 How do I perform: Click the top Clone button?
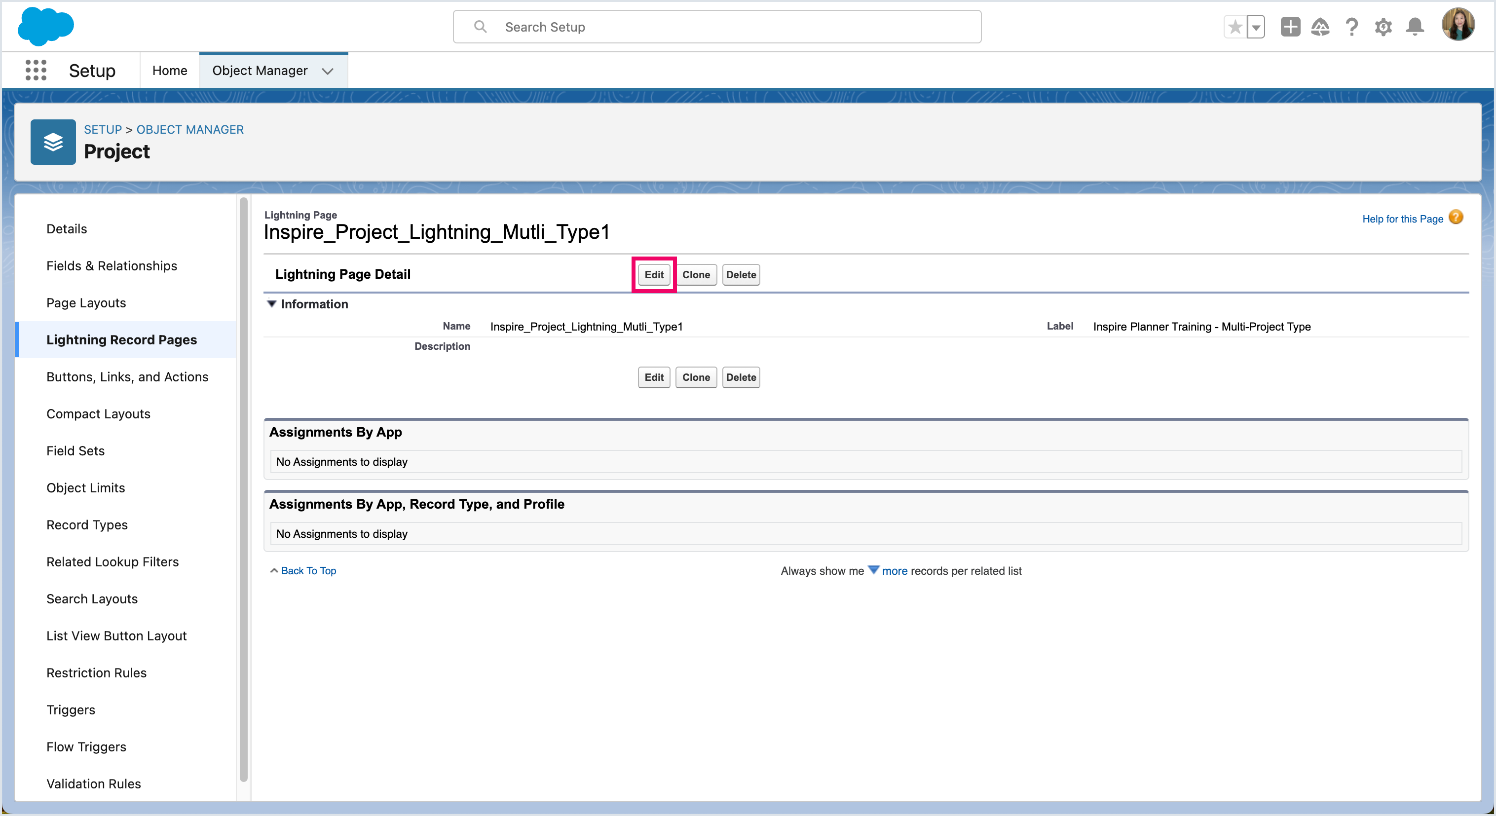point(696,275)
